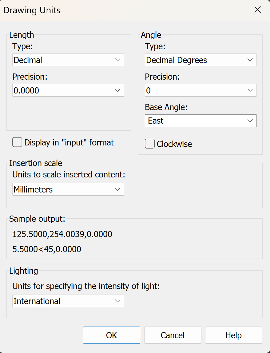This screenshot has height=353, width=270.
Task: Confirm with the OK button
Action: coord(111,335)
